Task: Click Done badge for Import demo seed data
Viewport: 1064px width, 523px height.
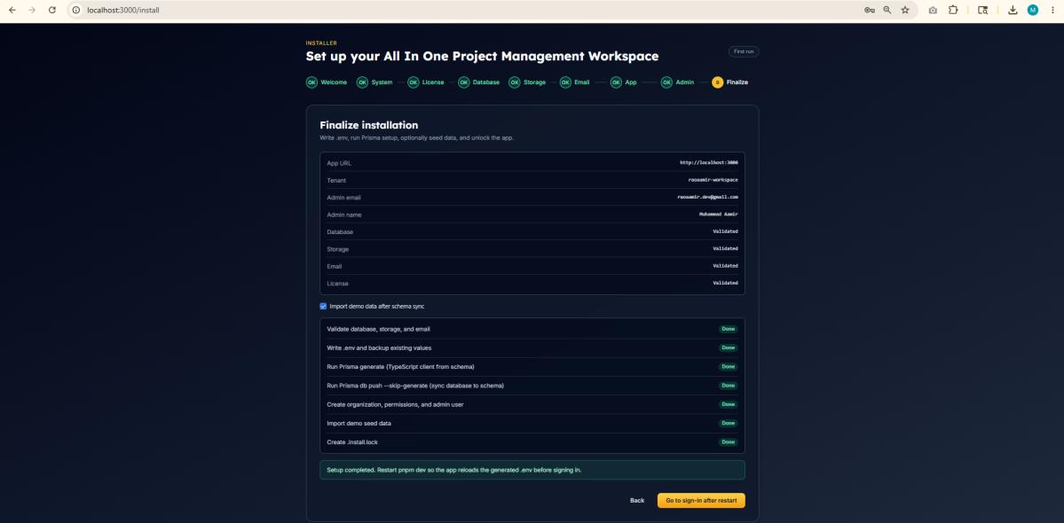Action: pyautogui.click(x=728, y=424)
